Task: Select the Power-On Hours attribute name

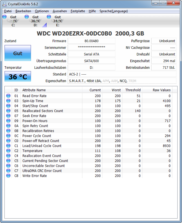Action: coord(35,121)
